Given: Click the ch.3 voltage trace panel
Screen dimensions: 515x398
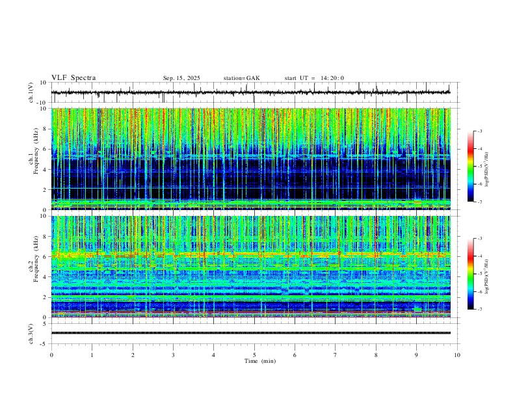Looking at the screenshot, I should click(x=256, y=334).
